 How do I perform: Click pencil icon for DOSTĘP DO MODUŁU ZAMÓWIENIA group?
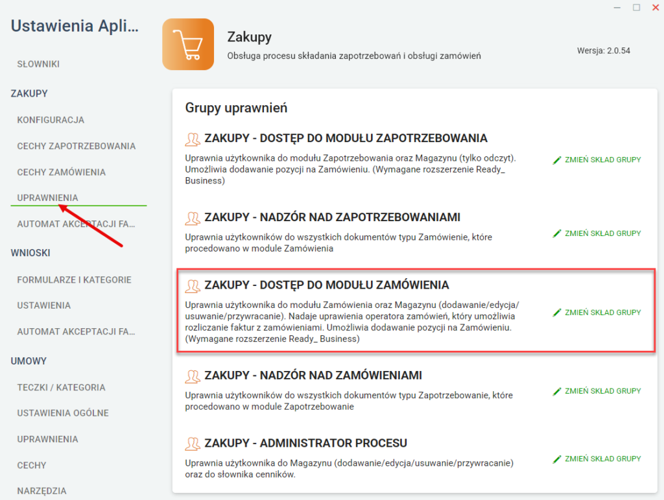(x=557, y=313)
